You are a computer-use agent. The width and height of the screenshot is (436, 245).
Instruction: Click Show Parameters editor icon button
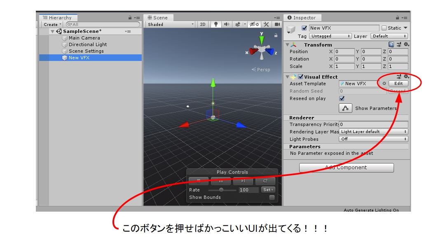tap(345, 108)
